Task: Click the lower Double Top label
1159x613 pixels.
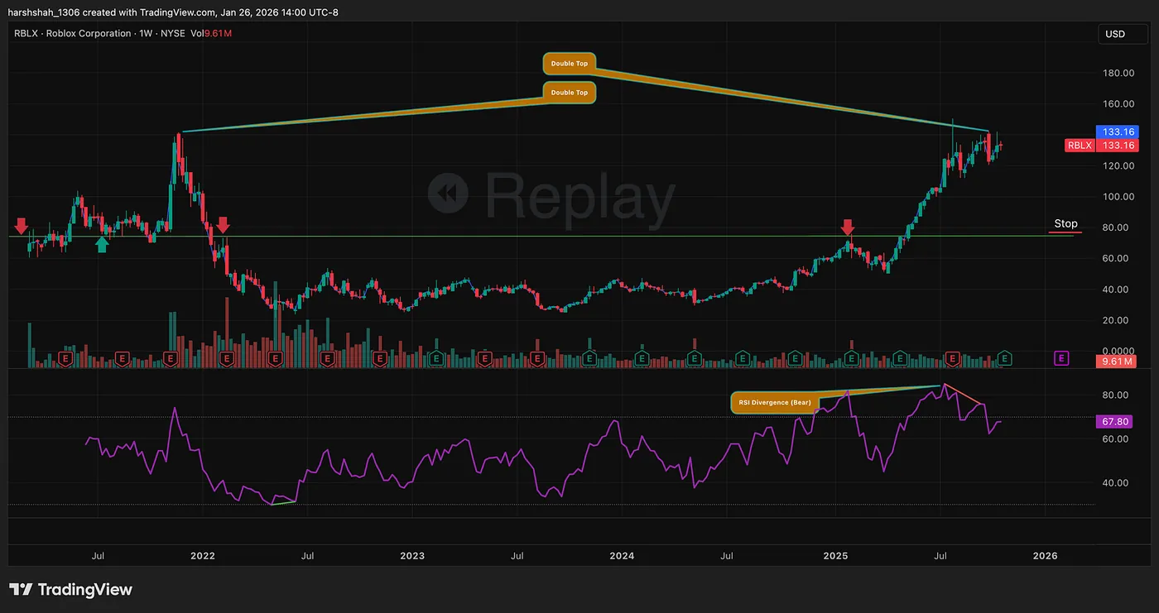Action: pyautogui.click(x=569, y=93)
